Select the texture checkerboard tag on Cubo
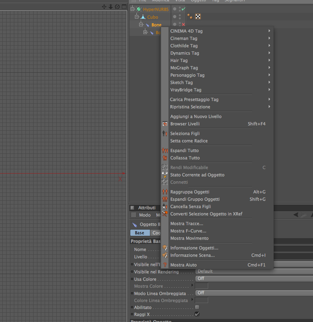313x322 pixels. [x=198, y=16]
